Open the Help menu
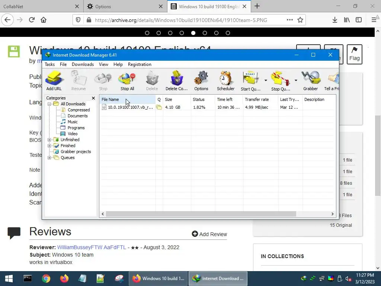 118,64
